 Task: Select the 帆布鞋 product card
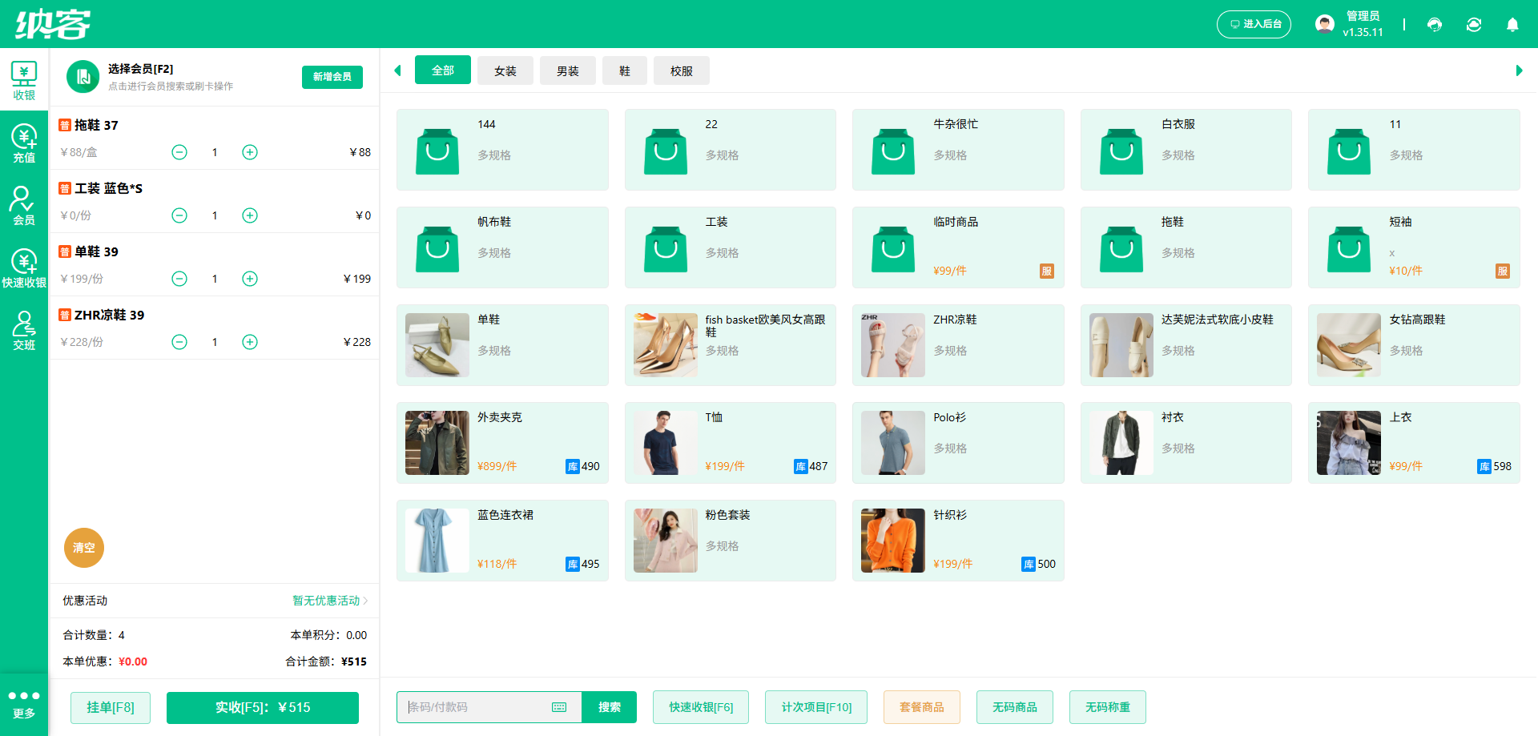pos(502,247)
